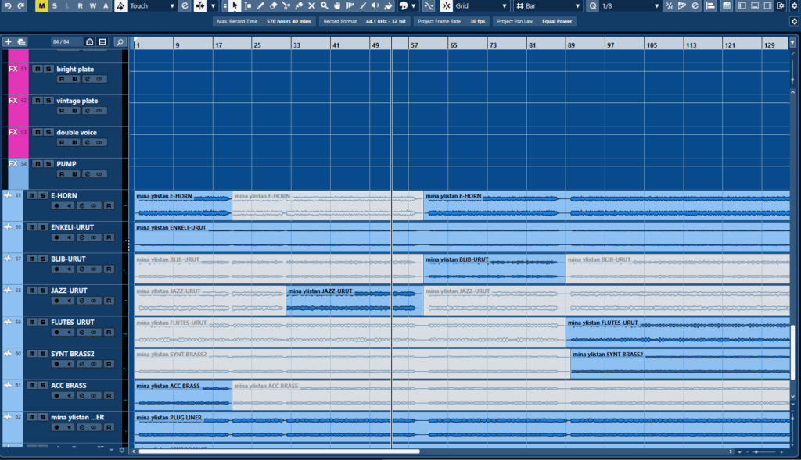Click the Add Track plus icon
801x460 pixels.
pos(8,41)
